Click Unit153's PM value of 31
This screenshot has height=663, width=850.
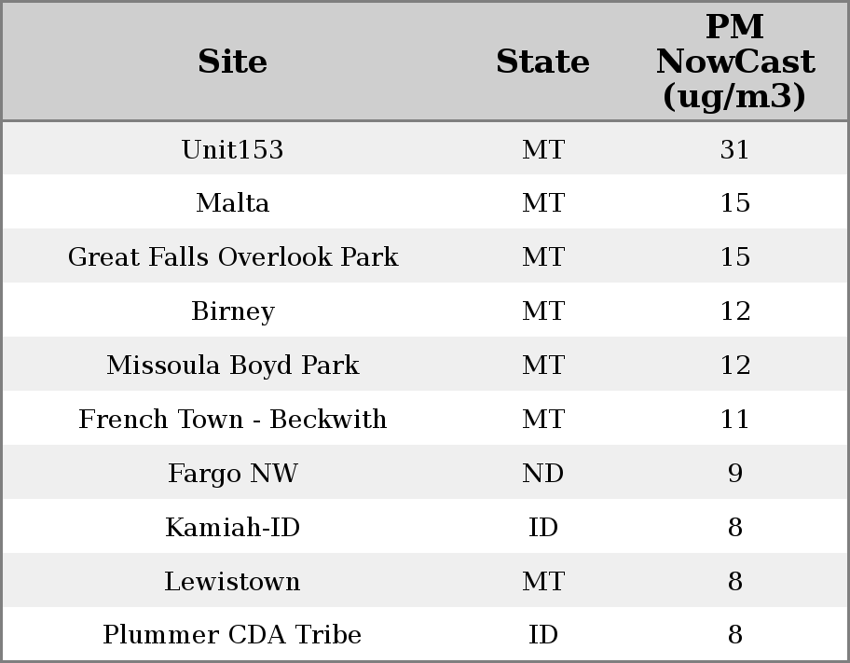734,149
